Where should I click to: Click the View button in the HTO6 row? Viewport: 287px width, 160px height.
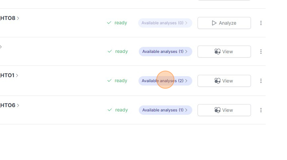coord(224,110)
